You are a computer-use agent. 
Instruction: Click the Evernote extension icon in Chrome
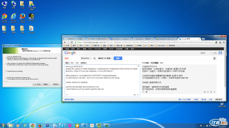(x=216, y=42)
